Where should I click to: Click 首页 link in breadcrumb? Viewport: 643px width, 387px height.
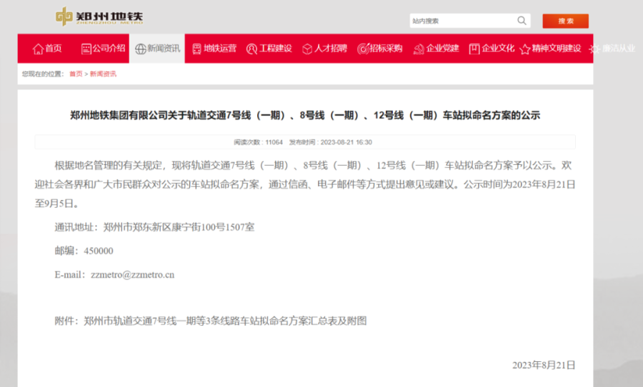(x=76, y=74)
